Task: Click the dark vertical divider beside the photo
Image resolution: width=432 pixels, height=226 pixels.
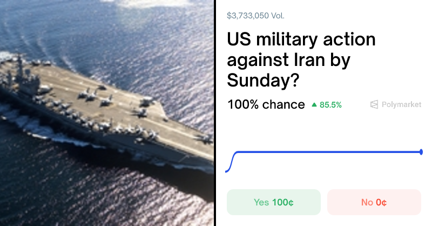Action: pyautogui.click(x=215, y=112)
